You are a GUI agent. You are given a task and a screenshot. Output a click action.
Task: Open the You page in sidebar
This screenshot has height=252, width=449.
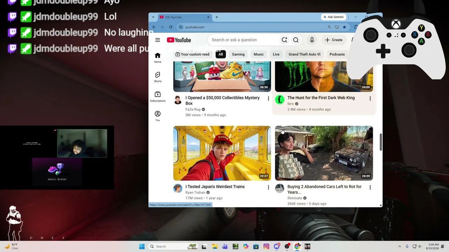tap(158, 116)
